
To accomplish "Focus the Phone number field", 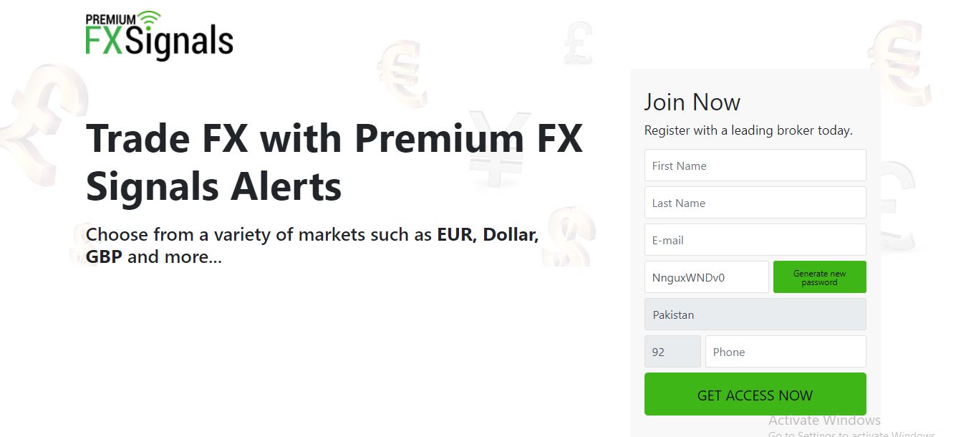I will [x=785, y=352].
